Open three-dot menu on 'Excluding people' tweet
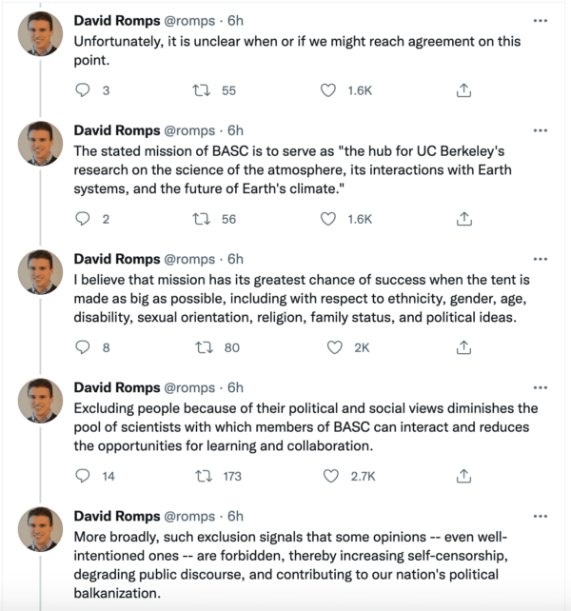This screenshot has width=571, height=611. click(x=541, y=387)
